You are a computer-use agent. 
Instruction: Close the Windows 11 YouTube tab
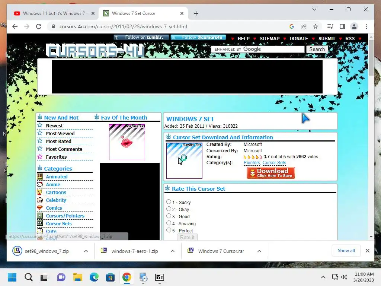tap(93, 13)
